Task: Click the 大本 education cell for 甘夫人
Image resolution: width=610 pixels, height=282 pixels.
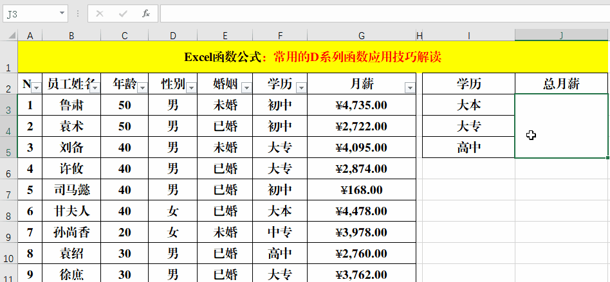Action: pyautogui.click(x=280, y=211)
